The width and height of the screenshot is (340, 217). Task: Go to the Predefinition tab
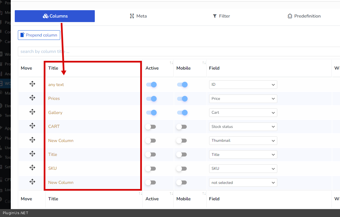point(304,16)
